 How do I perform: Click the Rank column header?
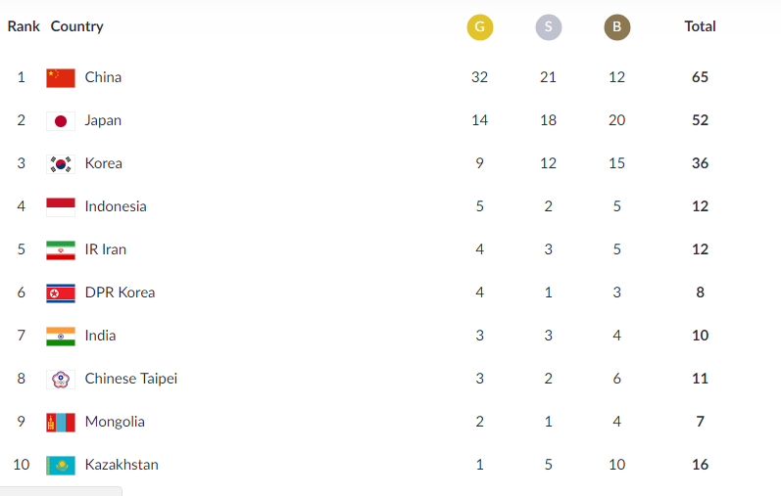(24, 26)
